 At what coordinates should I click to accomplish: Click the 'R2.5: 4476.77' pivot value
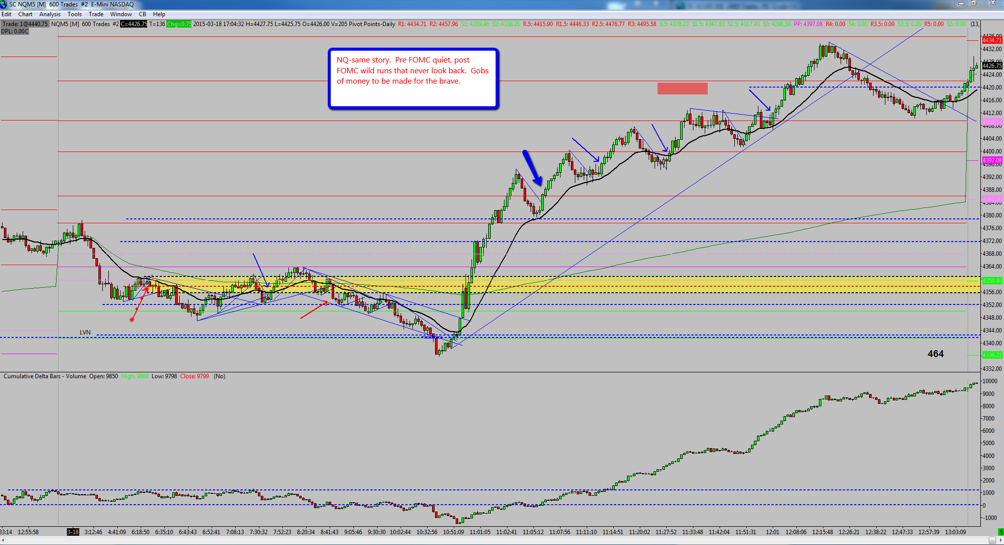[608, 24]
